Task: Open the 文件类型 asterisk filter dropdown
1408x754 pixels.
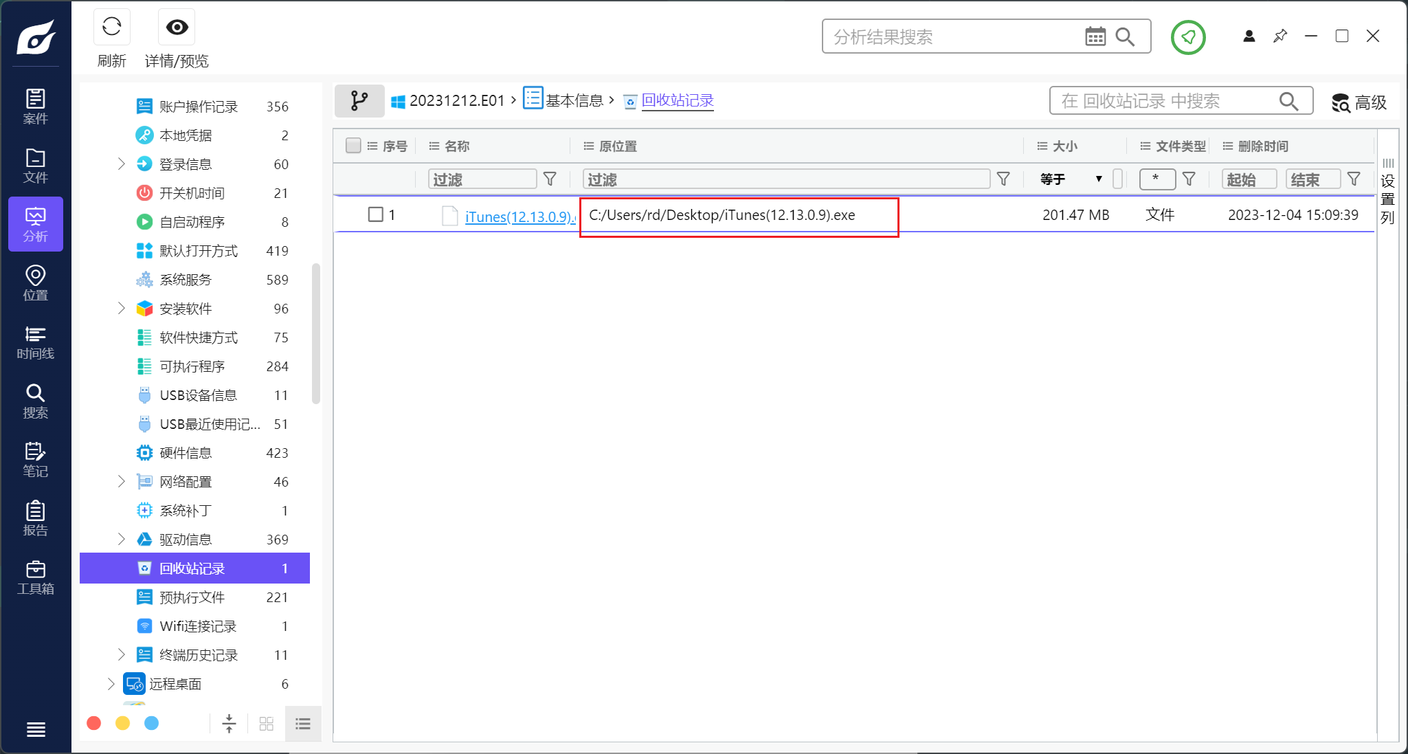Action: pos(1157,179)
